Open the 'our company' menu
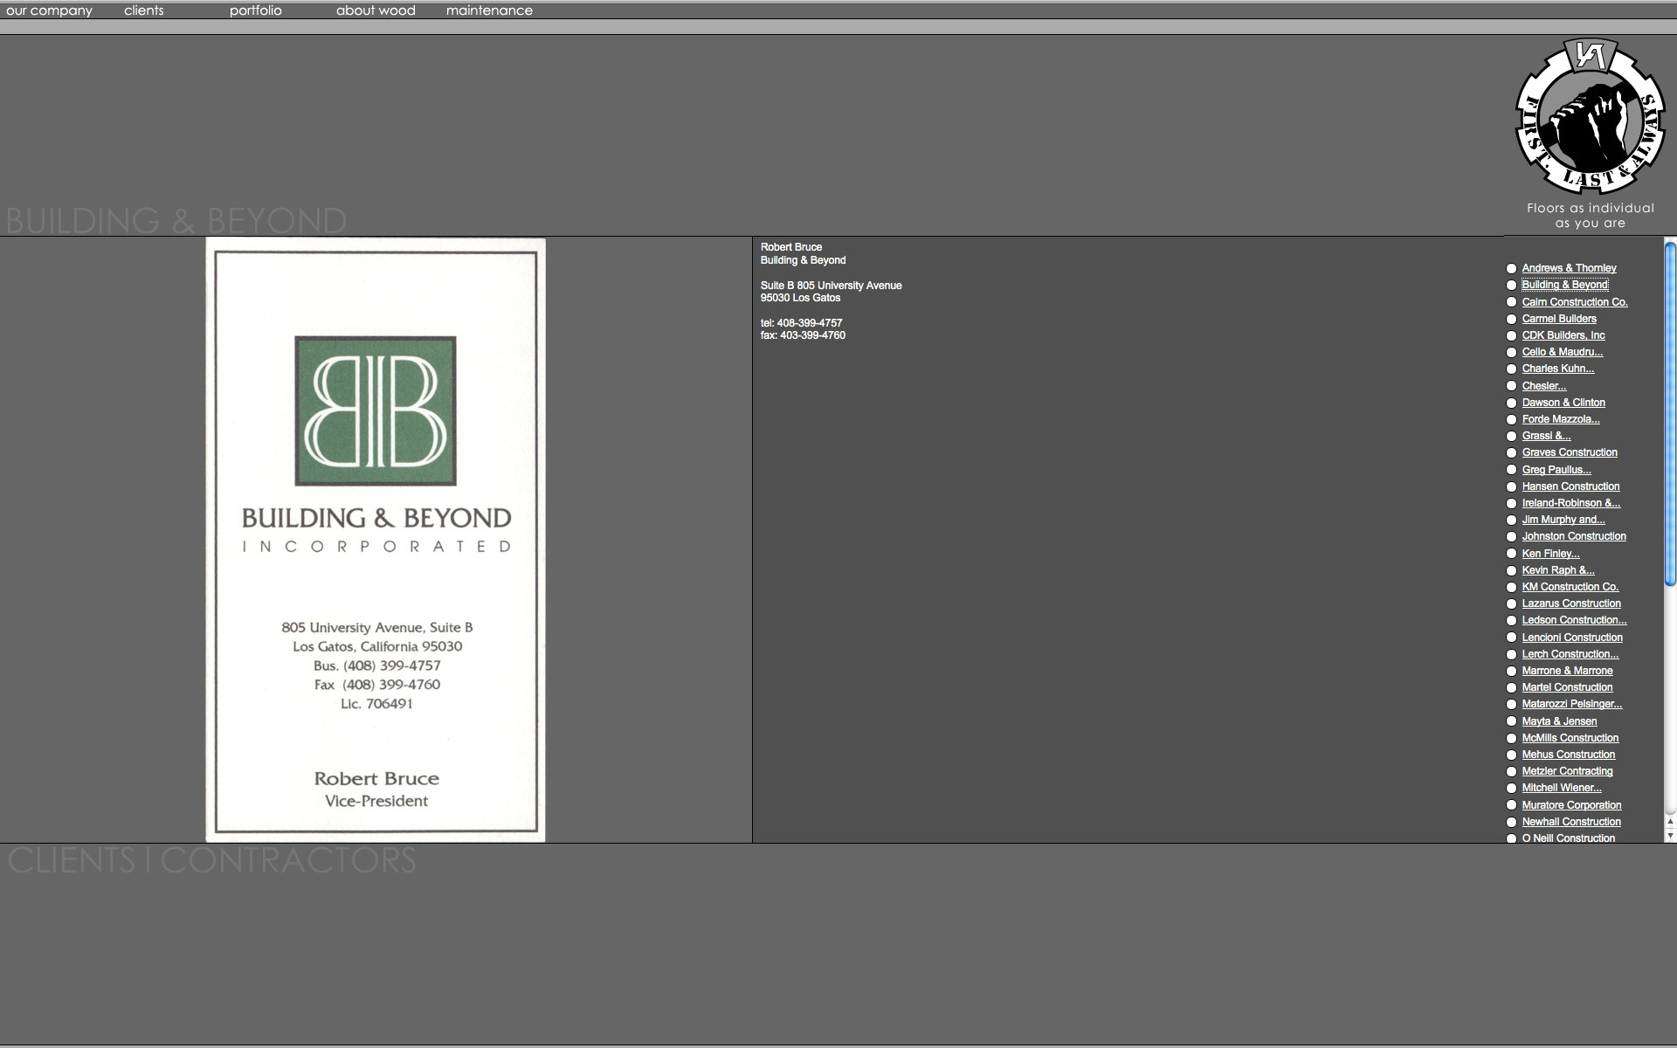 click(49, 10)
